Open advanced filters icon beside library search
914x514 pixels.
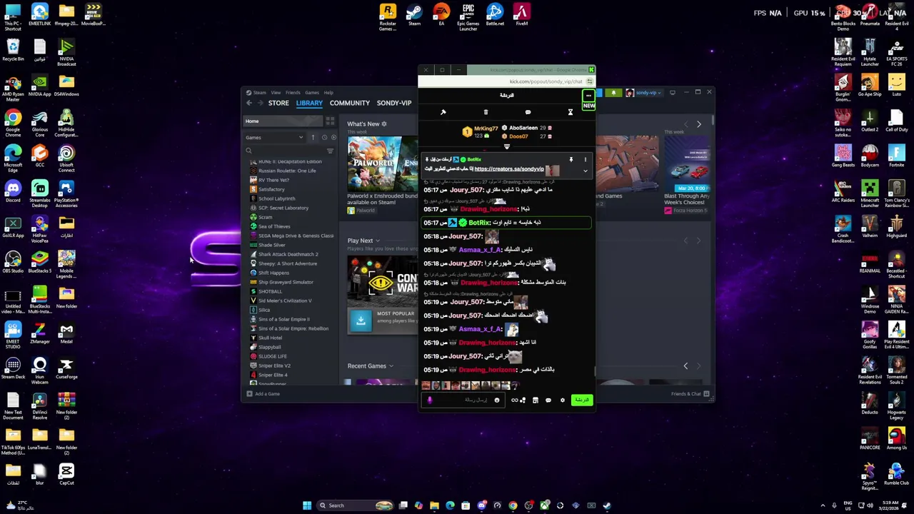point(330,151)
